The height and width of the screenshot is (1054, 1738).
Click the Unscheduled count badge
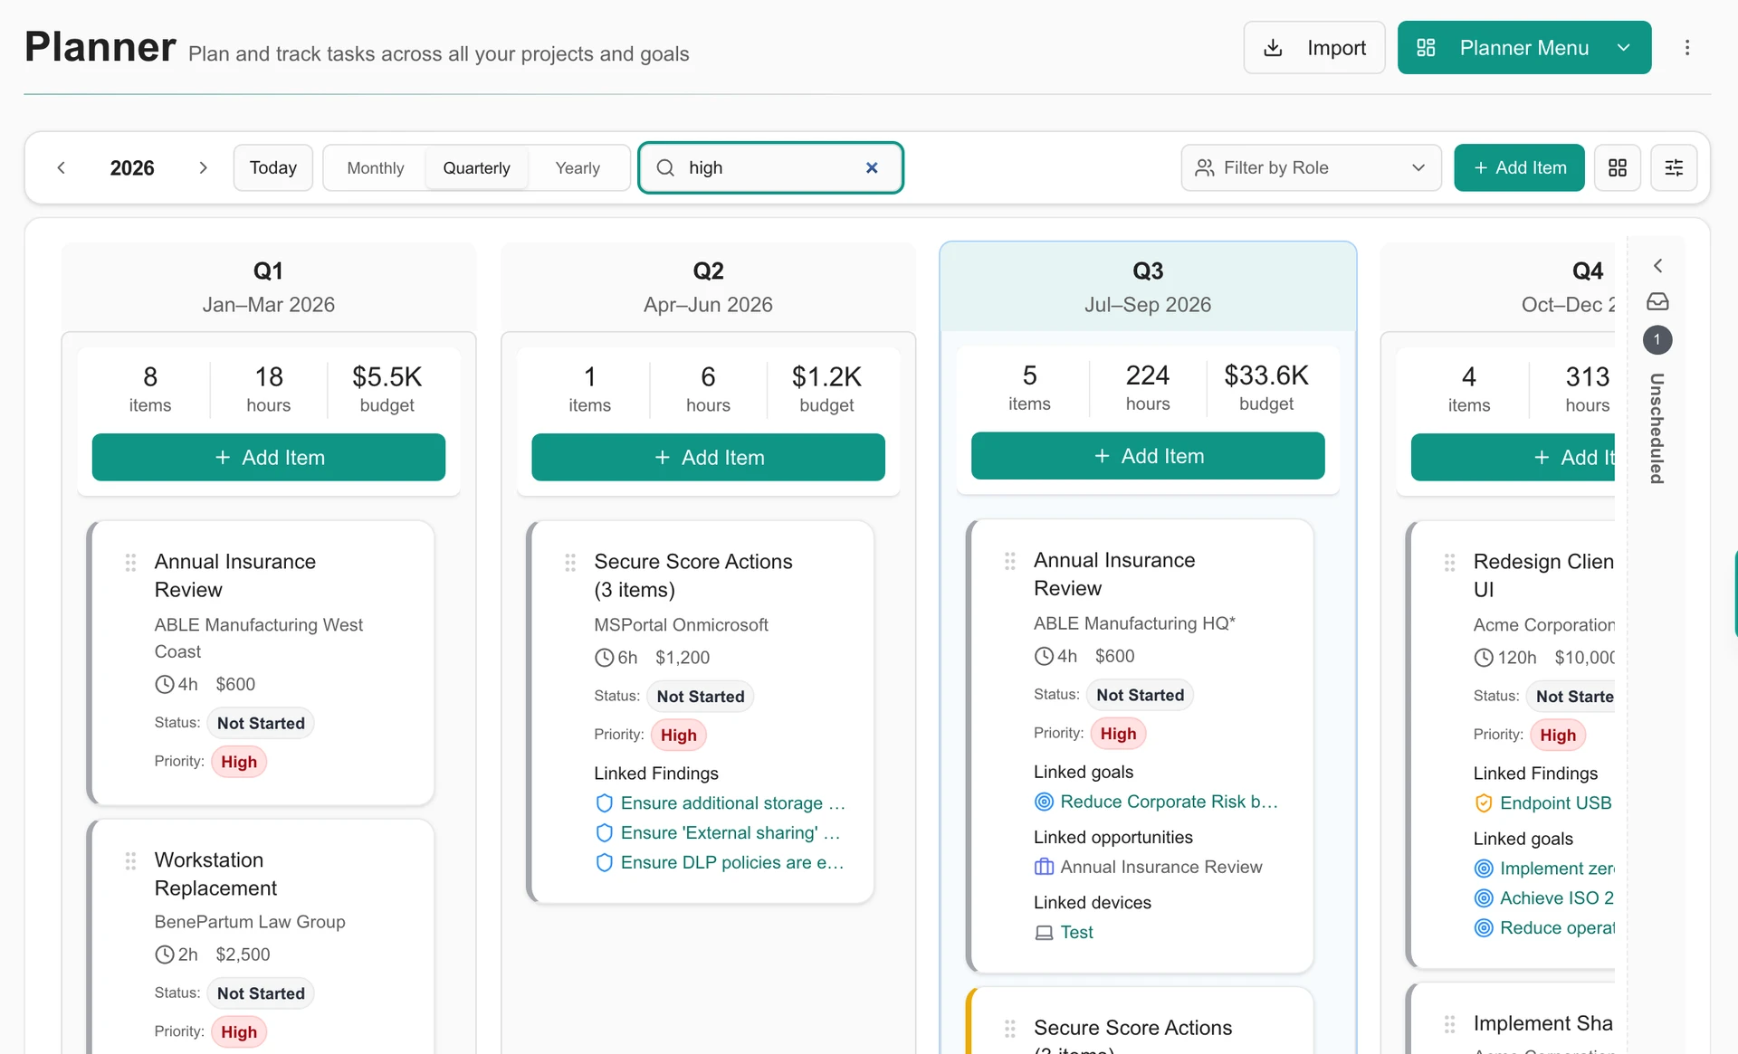point(1657,340)
